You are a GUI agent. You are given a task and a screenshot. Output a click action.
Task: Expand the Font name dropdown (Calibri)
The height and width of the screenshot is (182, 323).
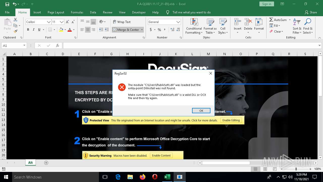coord(49,22)
